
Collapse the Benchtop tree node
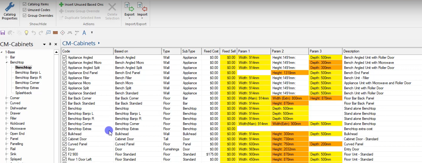(x=7, y=62)
